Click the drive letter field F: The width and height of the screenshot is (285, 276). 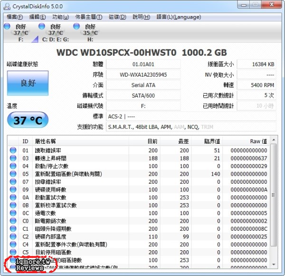pyautogui.click(x=143, y=106)
